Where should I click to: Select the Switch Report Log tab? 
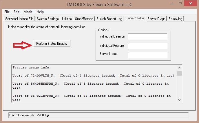109,19
